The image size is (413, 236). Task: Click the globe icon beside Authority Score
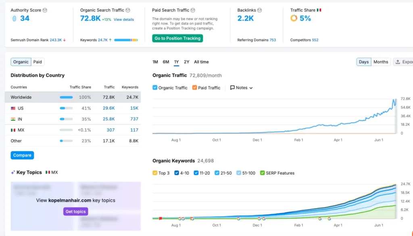click(45, 10)
